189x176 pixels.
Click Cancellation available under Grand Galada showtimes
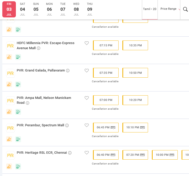point(105,81)
